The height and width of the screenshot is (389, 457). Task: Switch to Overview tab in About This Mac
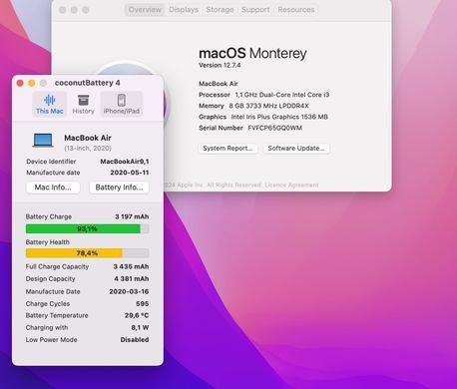pyautogui.click(x=145, y=10)
